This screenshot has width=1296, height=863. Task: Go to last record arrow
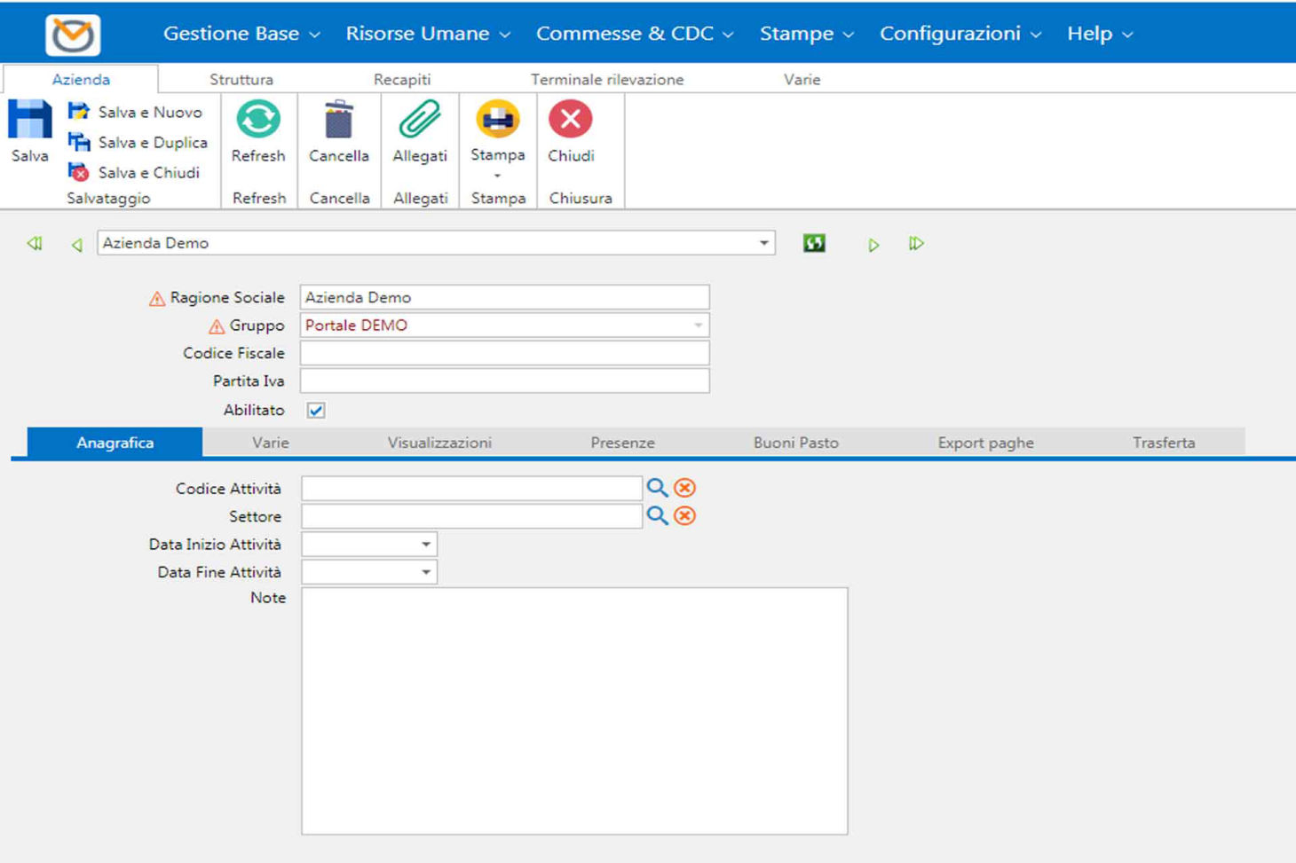tap(916, 243)
